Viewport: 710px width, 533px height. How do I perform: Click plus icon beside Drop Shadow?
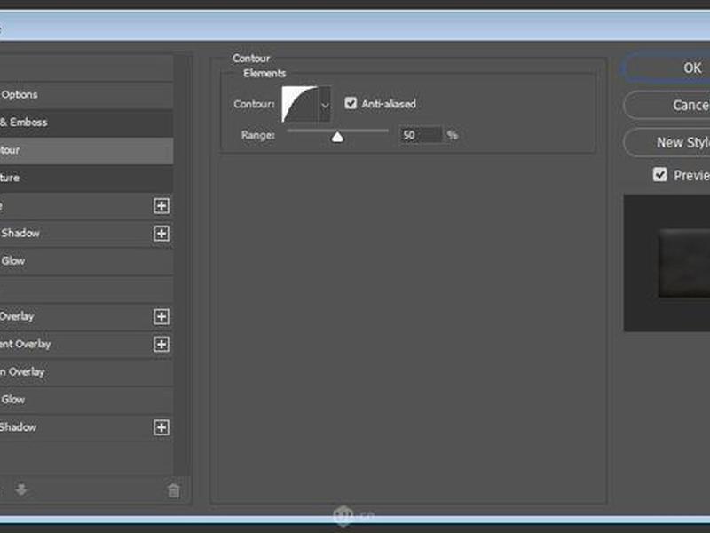pyautogui.click(x=162, y=427)
